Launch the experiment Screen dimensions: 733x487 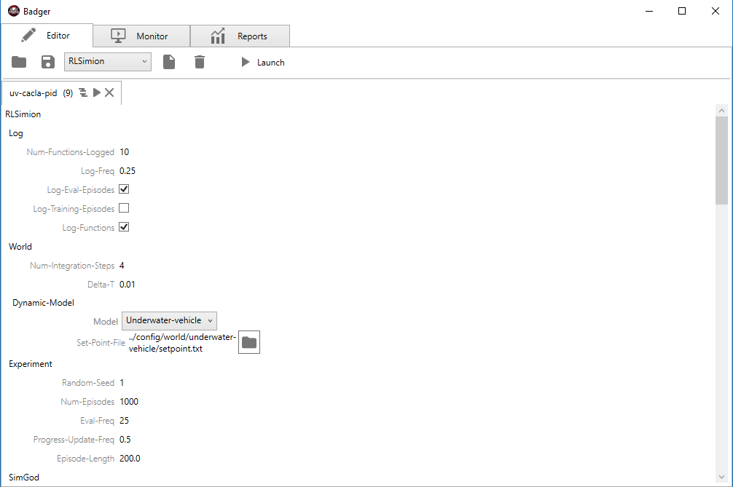click(261, 62)
